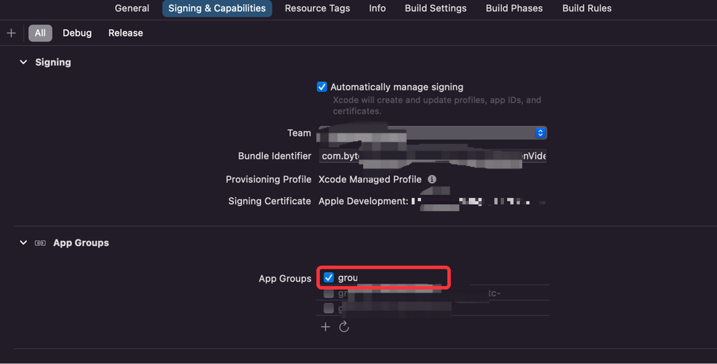Image resolution: width=717 pixels, height=364 pixels.
Task: Open the Build Phases tab
Action: 514,8
